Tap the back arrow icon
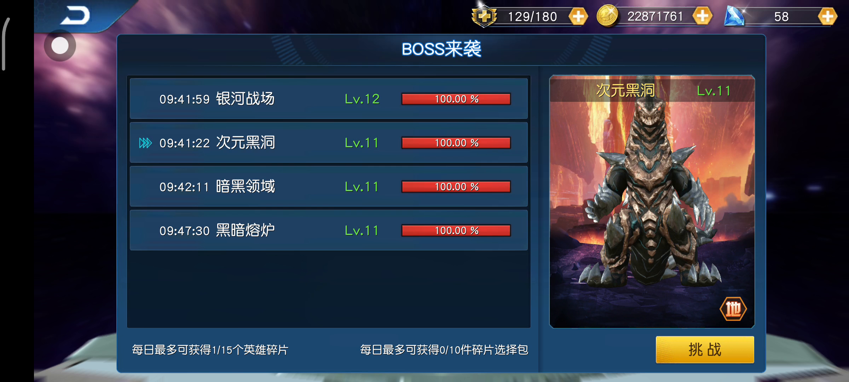This screenshot has height=382, width=849. 75,16
